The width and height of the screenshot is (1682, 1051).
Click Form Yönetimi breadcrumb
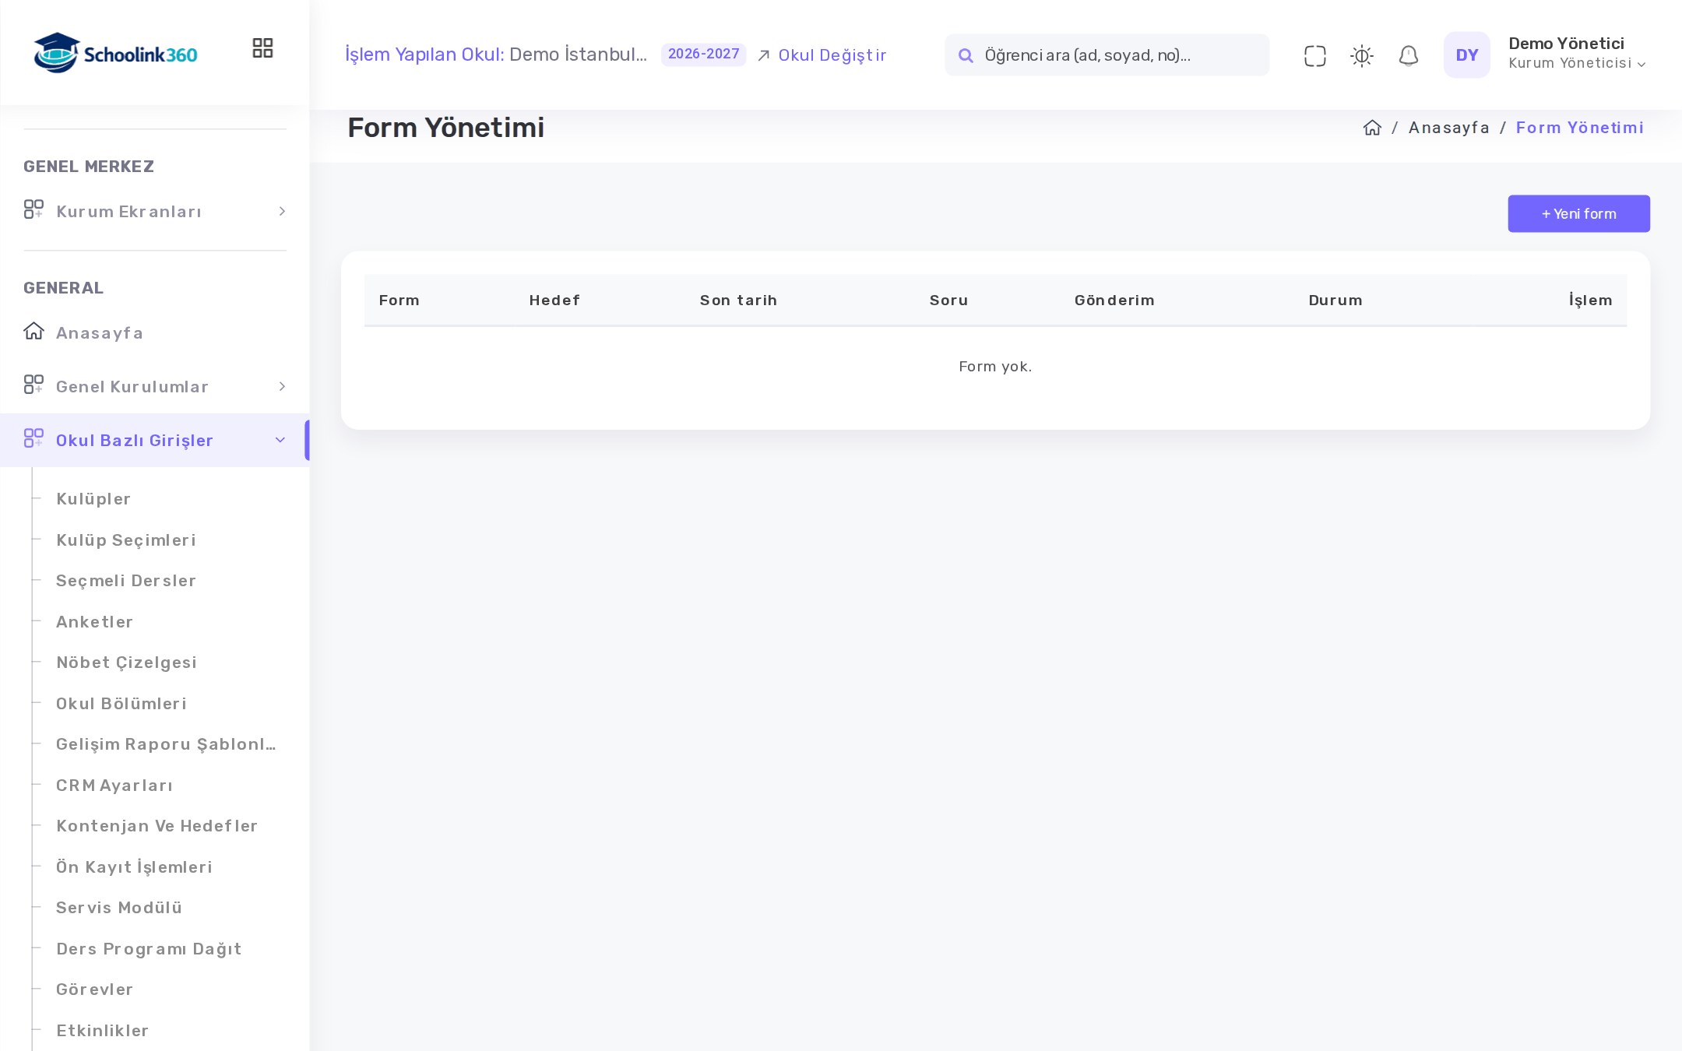click(x=1579, y=128)
